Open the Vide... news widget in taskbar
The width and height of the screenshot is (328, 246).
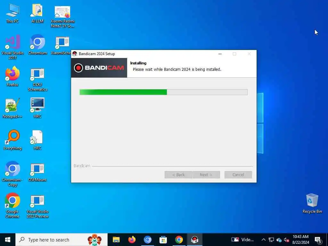tap(242, 240)
